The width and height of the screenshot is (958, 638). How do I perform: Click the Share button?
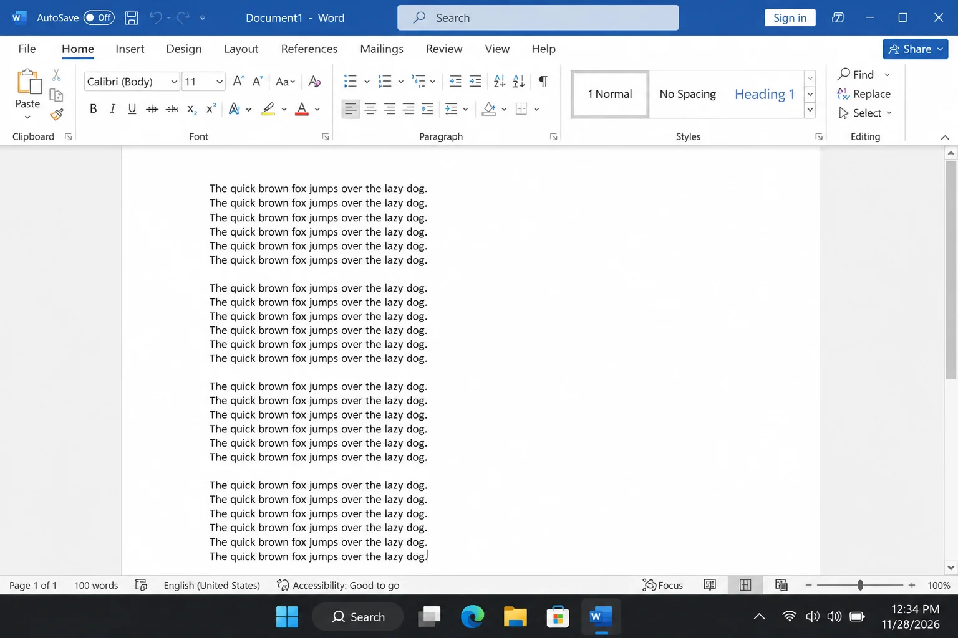[916, 49]
